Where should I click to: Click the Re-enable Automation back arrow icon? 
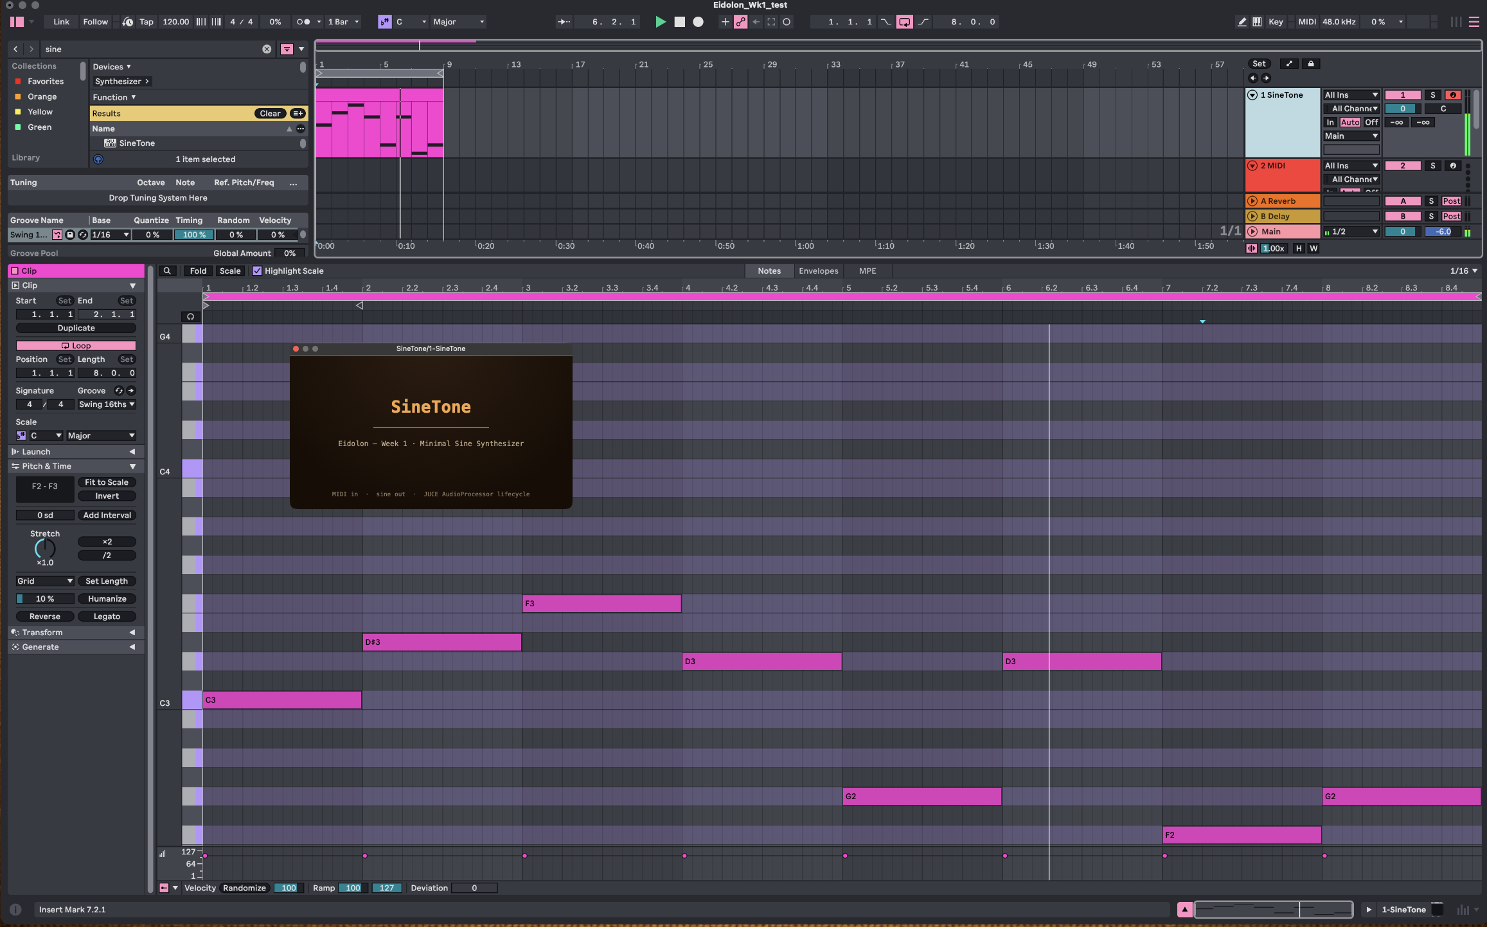point(756,22)
